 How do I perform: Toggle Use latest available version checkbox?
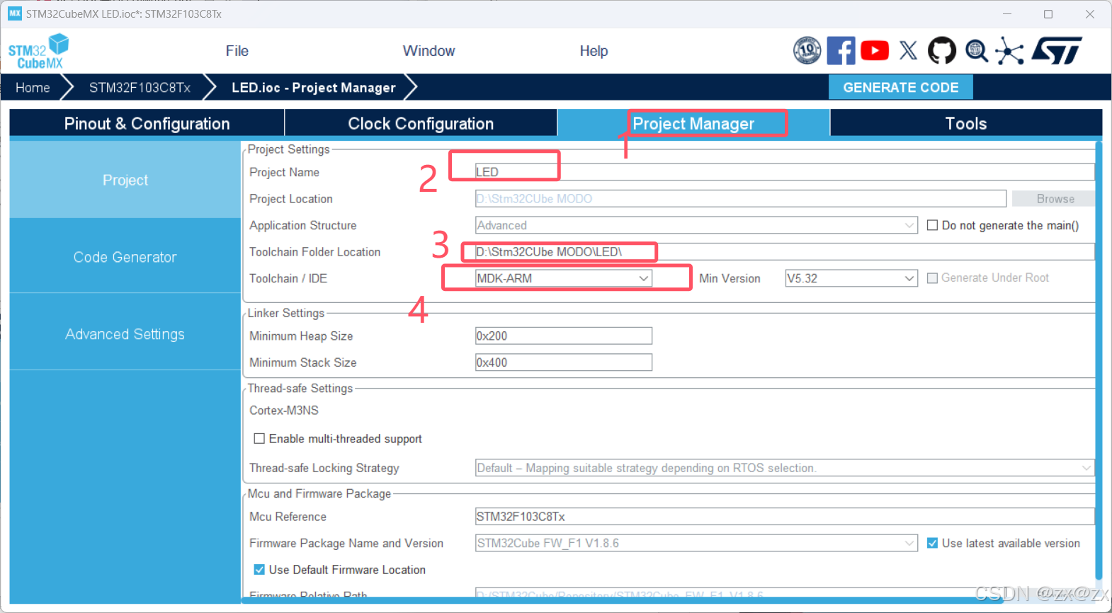(932, 543)
